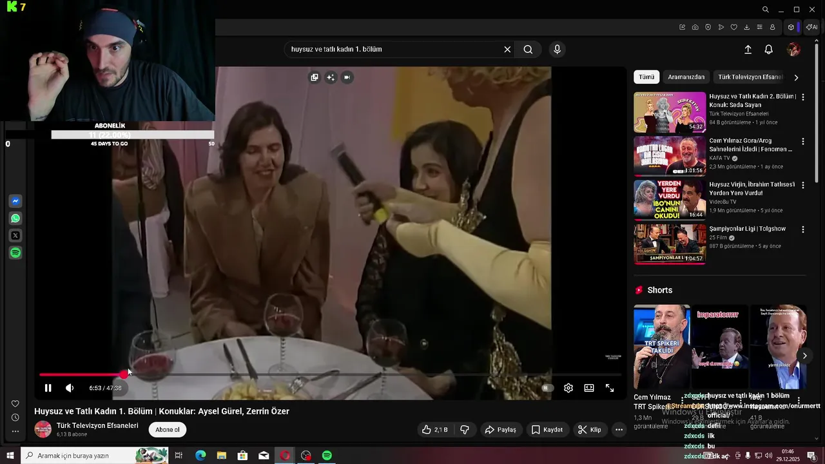Open options menu for Cem Yılmaz Gora video

pyautogui.click(x=803, y=141)
